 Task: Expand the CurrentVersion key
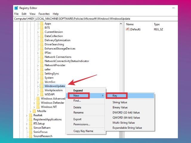coord(38,32)
